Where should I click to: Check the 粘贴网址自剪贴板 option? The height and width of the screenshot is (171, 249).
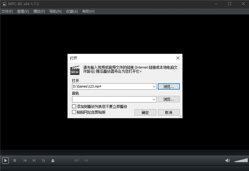pyautogui.click(x=74, y=112)
